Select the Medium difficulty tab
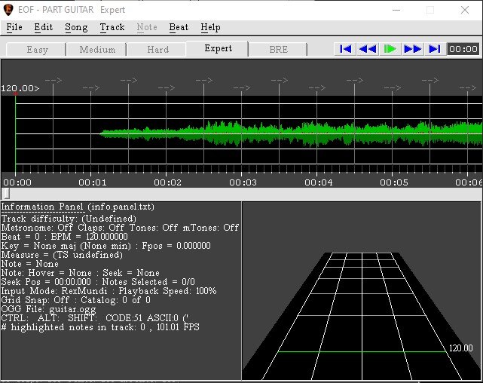The height and width of the screenshot is (383, 483). tap(96, 50)
